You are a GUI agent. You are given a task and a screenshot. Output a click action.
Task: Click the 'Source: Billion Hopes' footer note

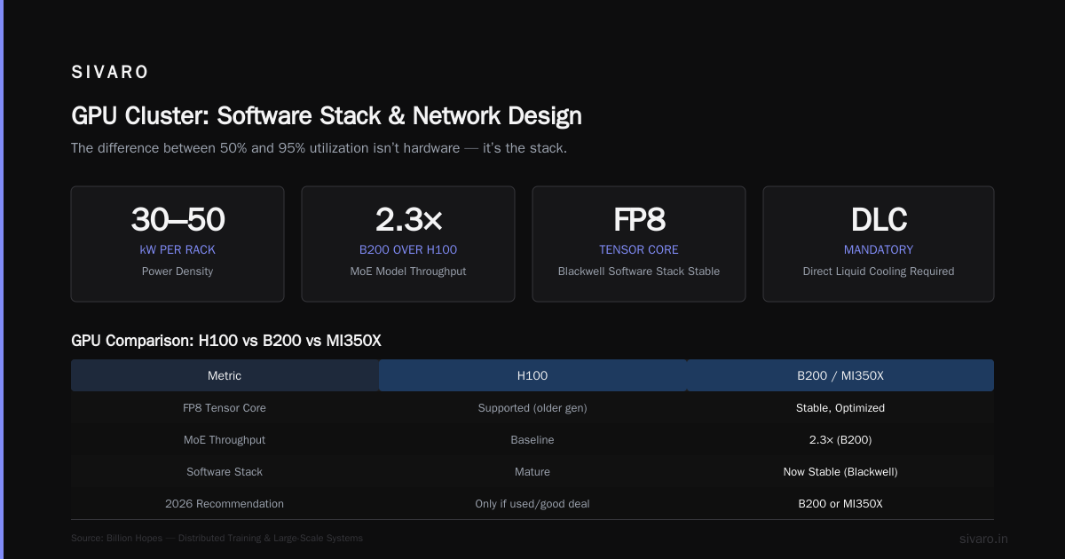click(x=217, y=539)
